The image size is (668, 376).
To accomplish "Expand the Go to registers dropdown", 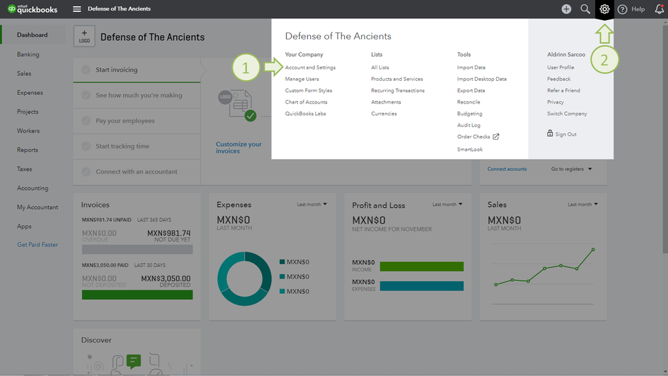I will [571, 169].
